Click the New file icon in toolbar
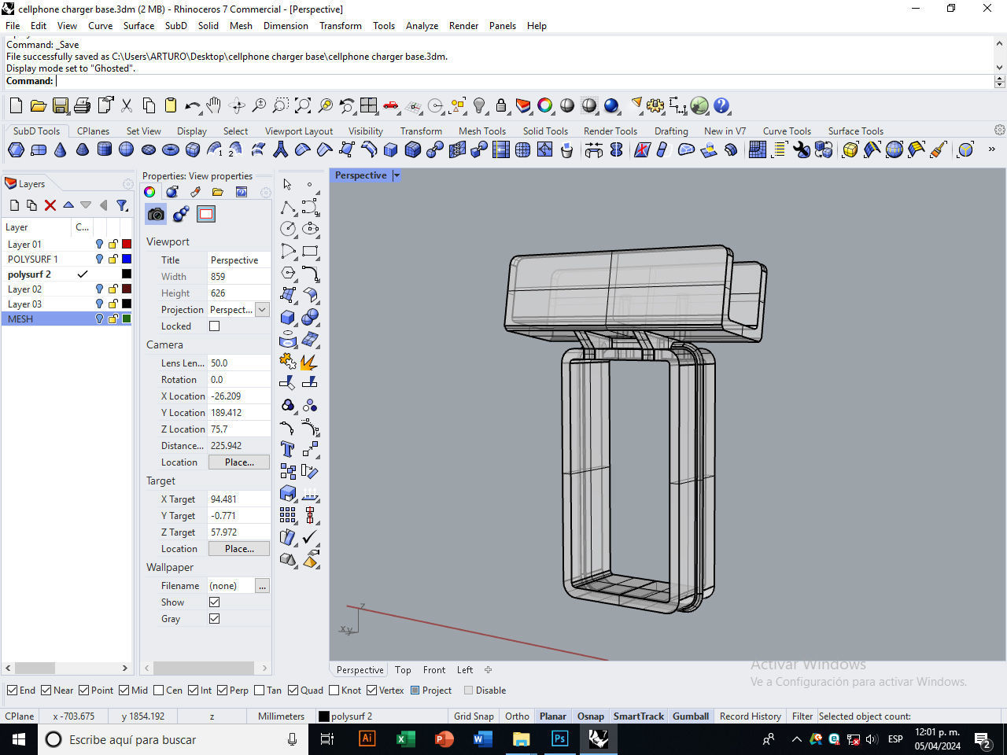The image size is (1007, 755). tap(16, 105)
